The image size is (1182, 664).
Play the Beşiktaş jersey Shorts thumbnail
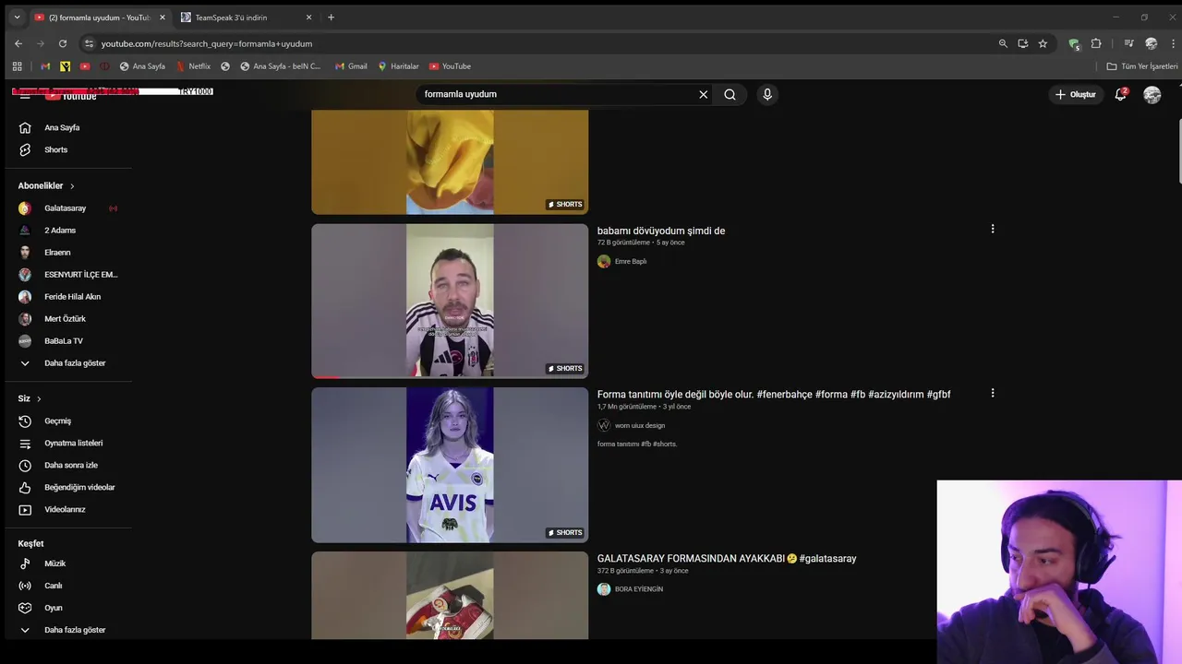(x=450, y=301)
